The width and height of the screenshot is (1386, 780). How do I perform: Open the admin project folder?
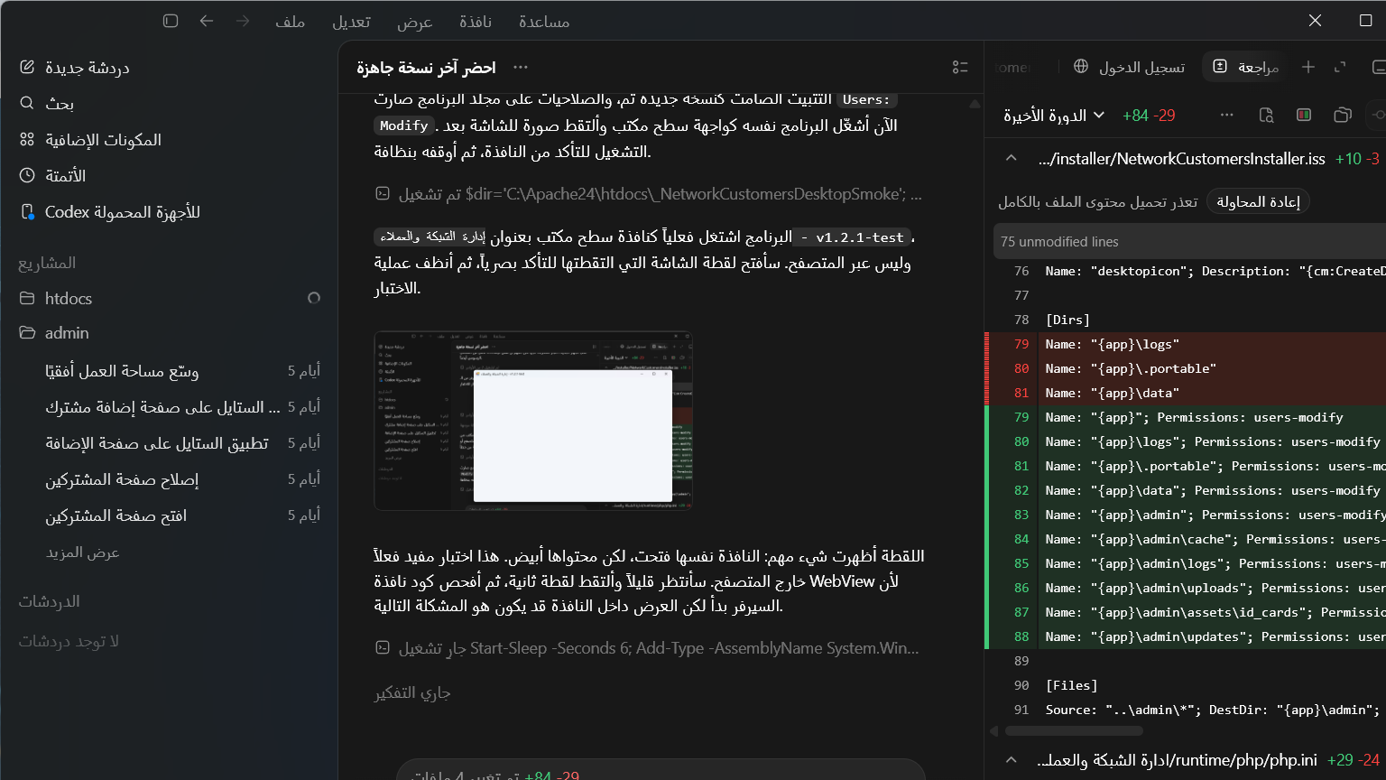54,333
